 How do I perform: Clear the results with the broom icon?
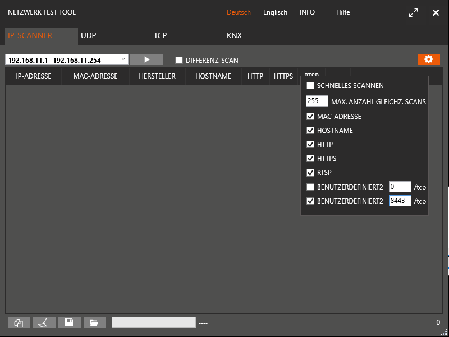(44, 322)
